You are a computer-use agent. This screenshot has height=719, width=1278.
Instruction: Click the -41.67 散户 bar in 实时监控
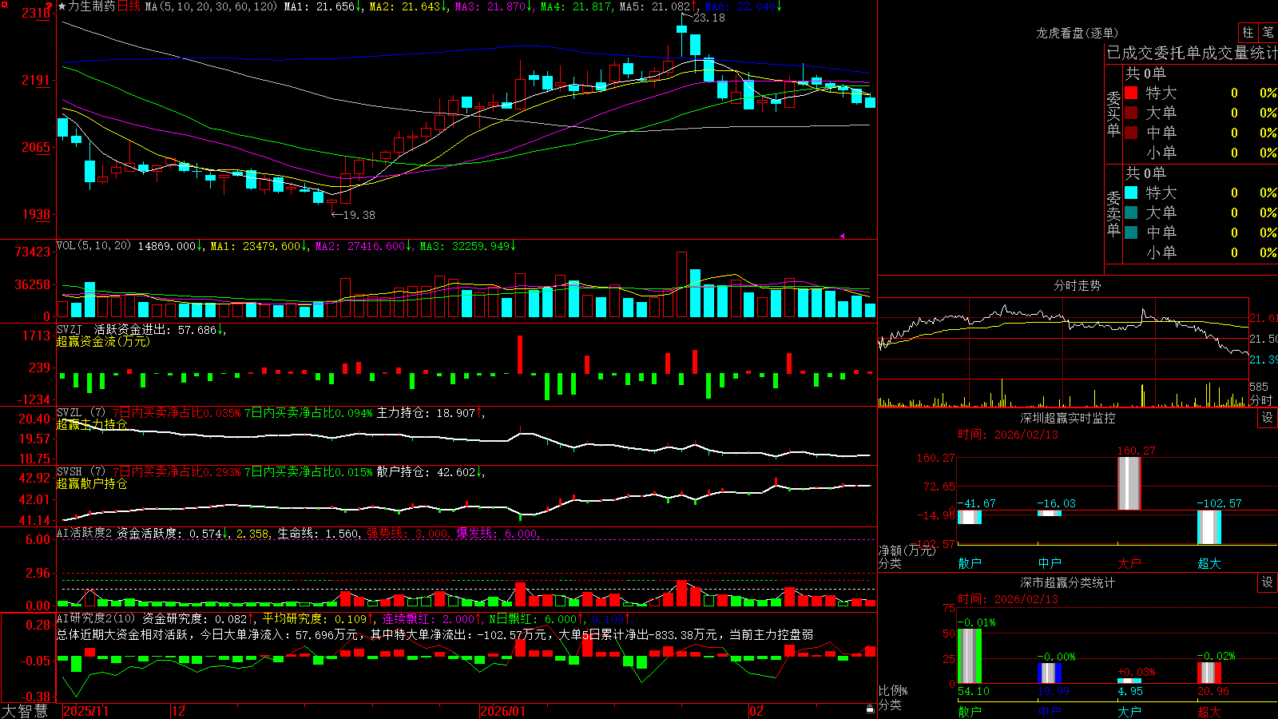970,517
